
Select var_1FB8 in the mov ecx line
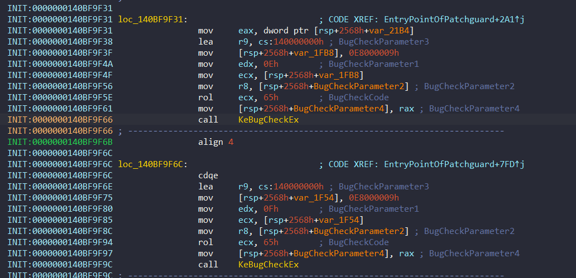(x=338, y=76)
